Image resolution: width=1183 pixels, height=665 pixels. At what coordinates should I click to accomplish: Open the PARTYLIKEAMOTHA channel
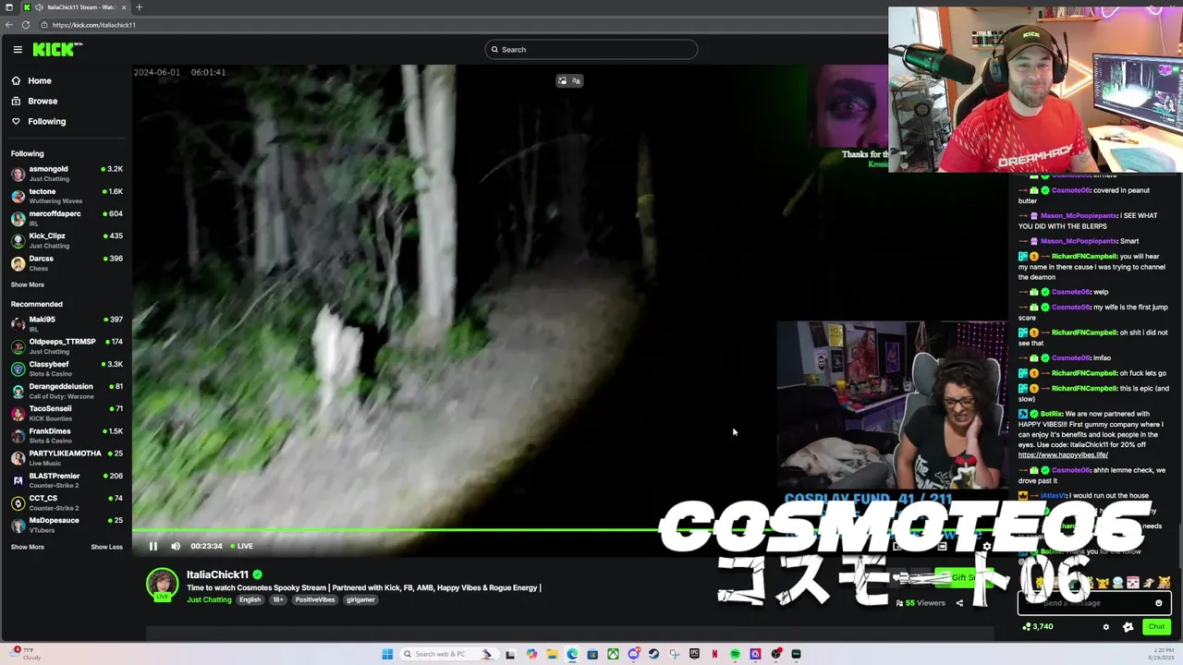[67, 458]
